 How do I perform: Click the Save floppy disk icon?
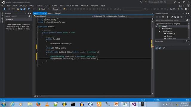(x=21, y=9)
